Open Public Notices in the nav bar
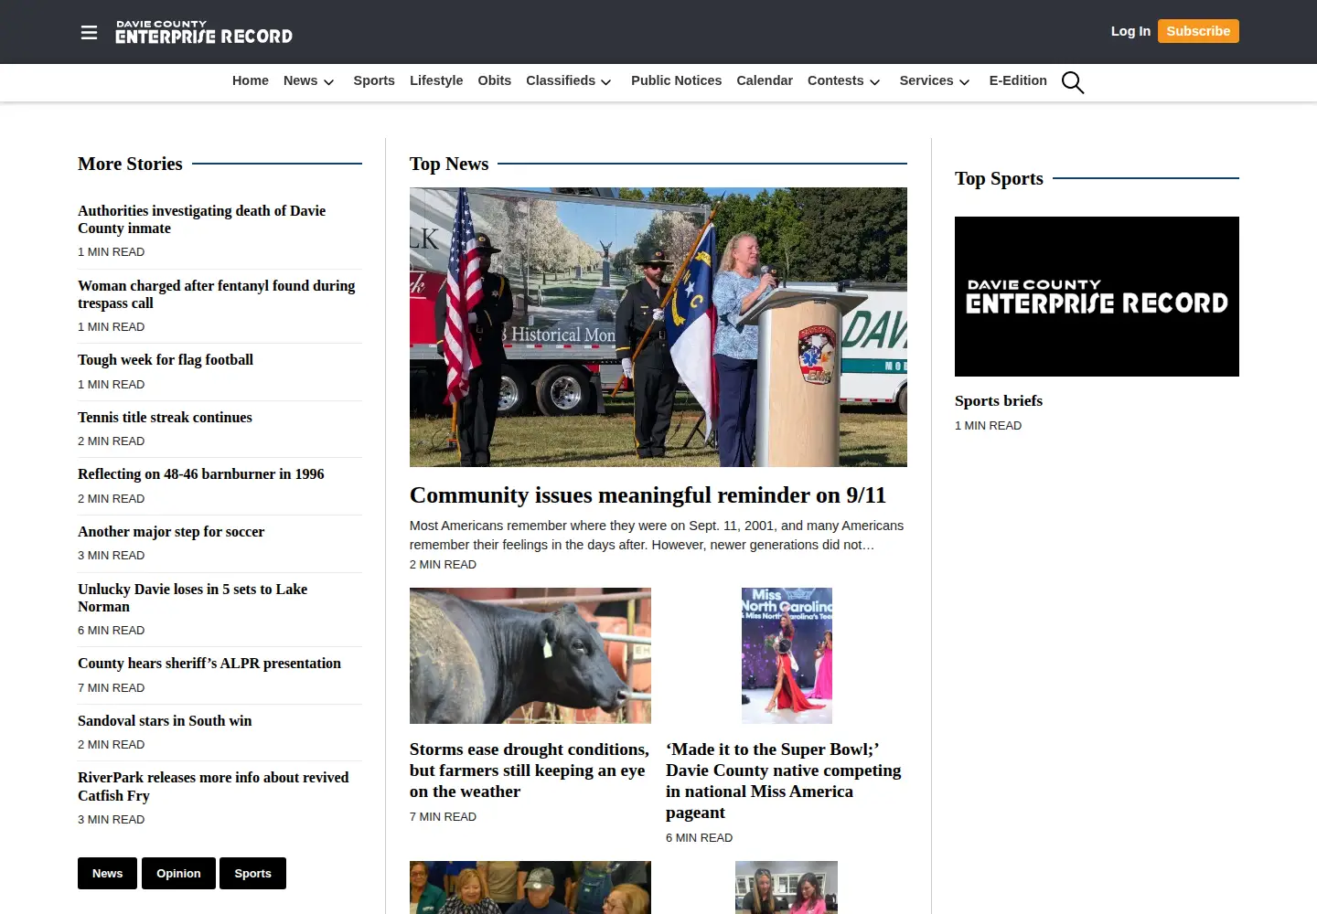 [676, 80]
